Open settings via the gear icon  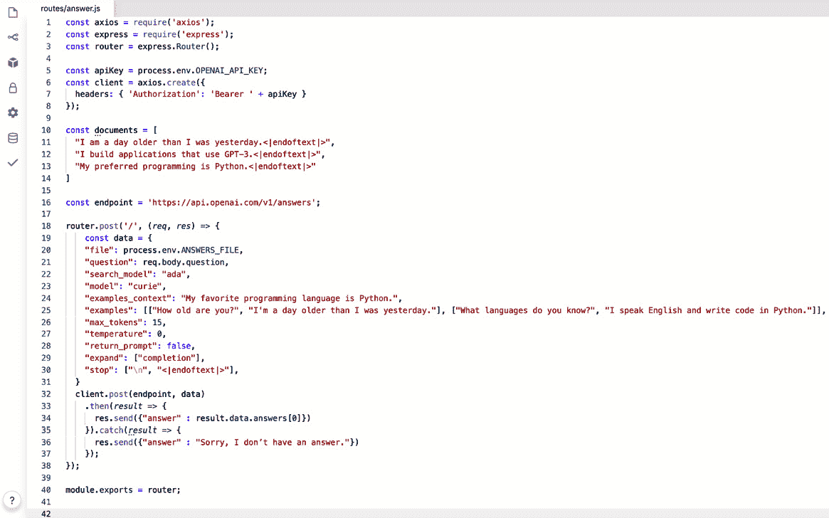coord(11,112)
